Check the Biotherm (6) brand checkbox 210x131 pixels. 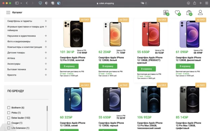pyautogui.click(x=9, y=107)
